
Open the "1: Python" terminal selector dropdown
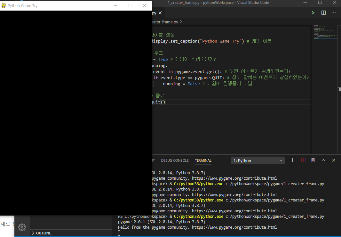(x=258, y=160)
